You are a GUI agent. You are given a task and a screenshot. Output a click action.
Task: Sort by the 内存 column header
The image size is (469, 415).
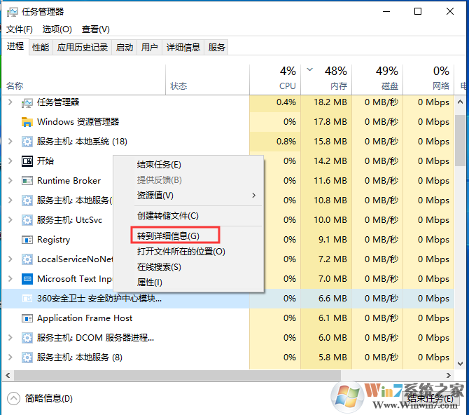point(326,79)
